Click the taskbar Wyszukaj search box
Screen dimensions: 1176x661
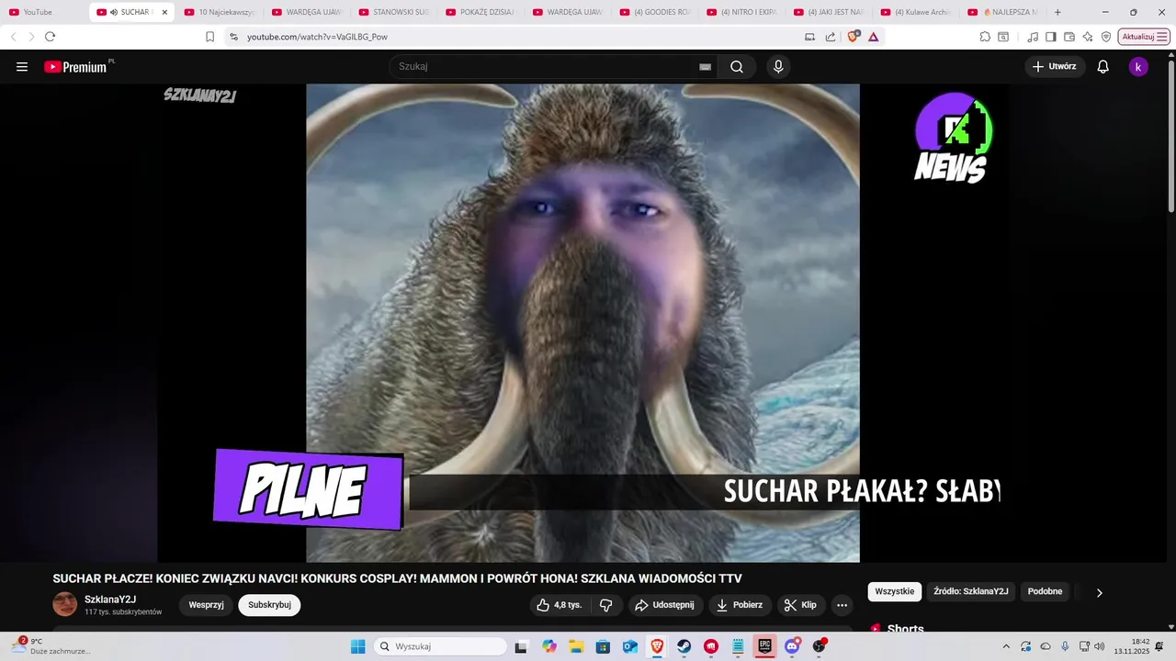click(441, 646)
